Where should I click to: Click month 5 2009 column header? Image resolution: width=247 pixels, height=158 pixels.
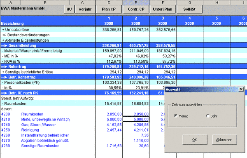tap(217, 21)
